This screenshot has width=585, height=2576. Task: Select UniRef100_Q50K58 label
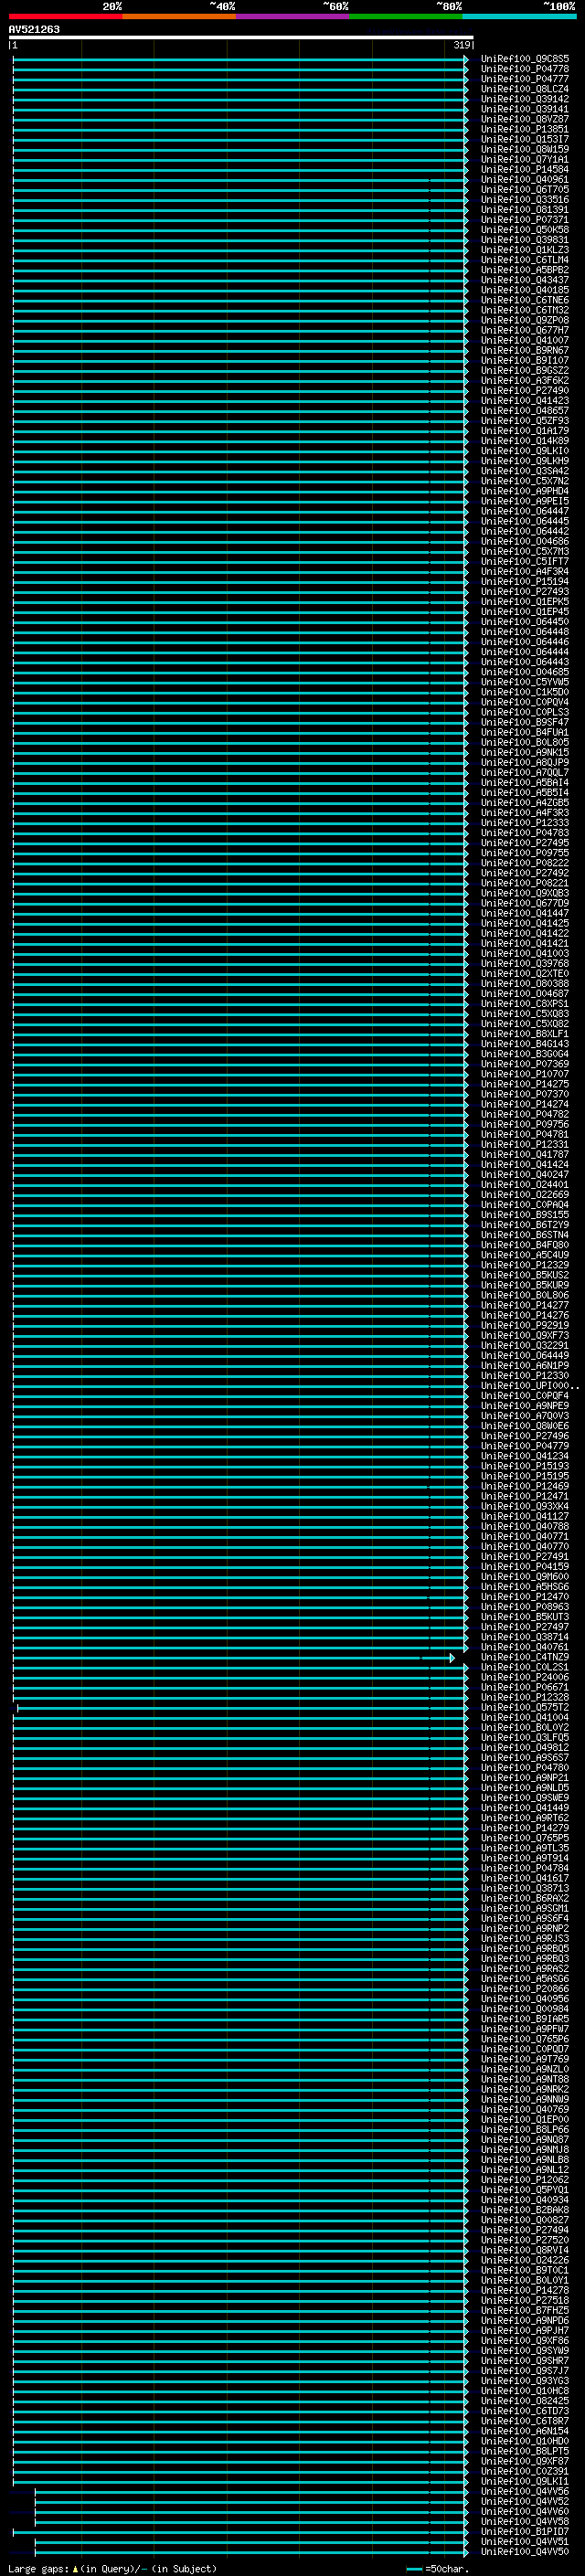pyautogui.click(x=525, y=230)
